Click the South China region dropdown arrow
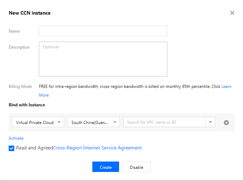Screen dimensions: 243x181 click(115, 122)
